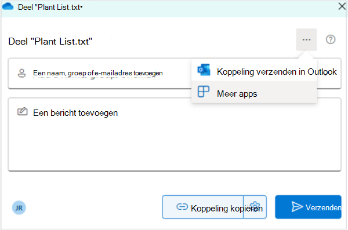Click the Koppeling kopiëren button
348x230 pixels.
click(x=203, y=207)
